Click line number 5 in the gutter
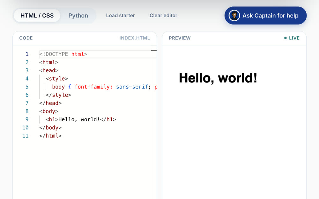319x199 pixels. pyautogui.click(x=27, y=87)
